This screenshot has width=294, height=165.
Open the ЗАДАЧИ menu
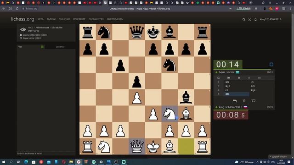[x=51, y=19]
